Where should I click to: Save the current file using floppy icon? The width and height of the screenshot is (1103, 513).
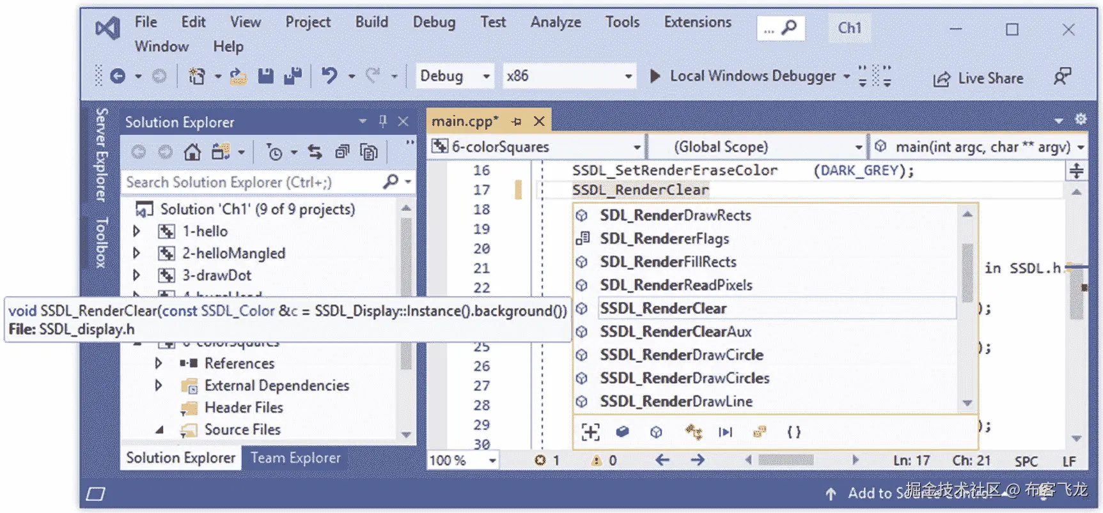tap(266, 77)
